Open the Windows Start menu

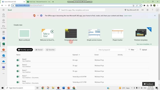click(2, 88)
